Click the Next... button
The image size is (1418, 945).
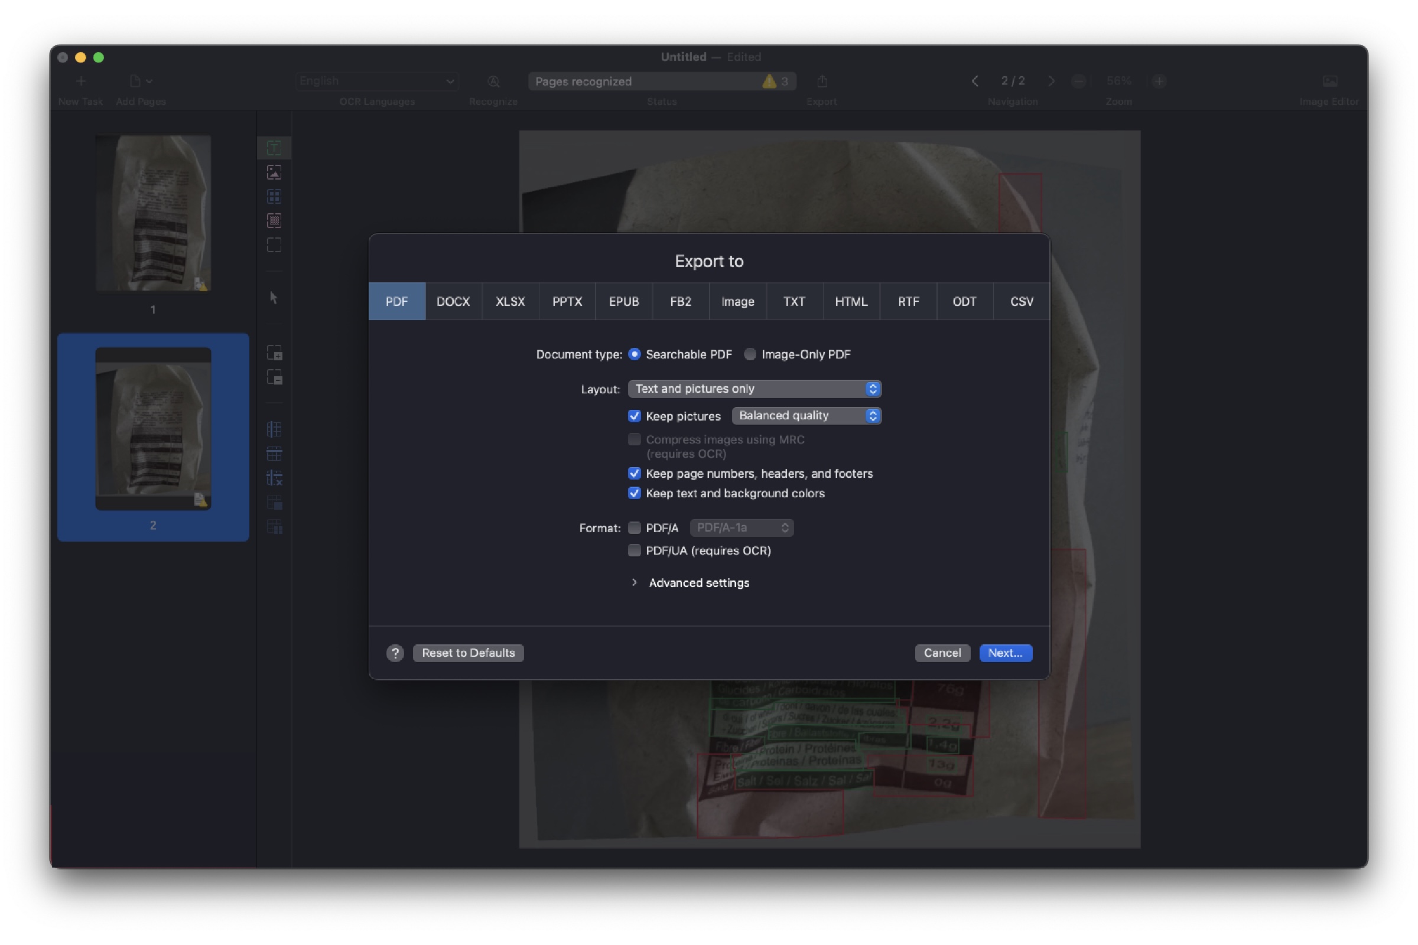(x=1005, y=653)
